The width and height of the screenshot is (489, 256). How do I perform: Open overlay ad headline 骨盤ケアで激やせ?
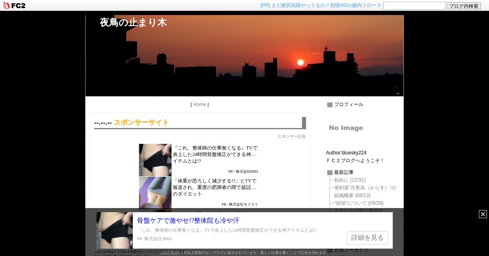pyautogui.click(x=188, y=221)
